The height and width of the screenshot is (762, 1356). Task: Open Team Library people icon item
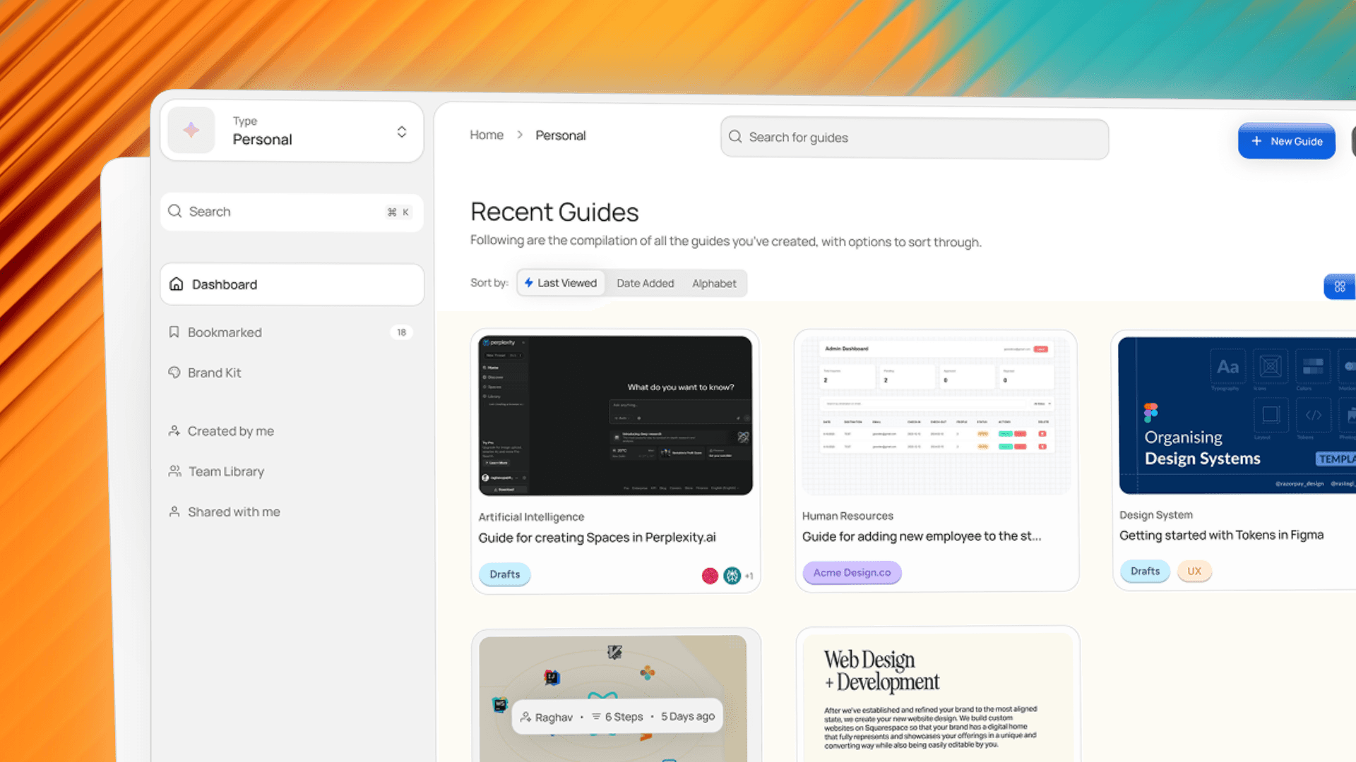point(174,471)
